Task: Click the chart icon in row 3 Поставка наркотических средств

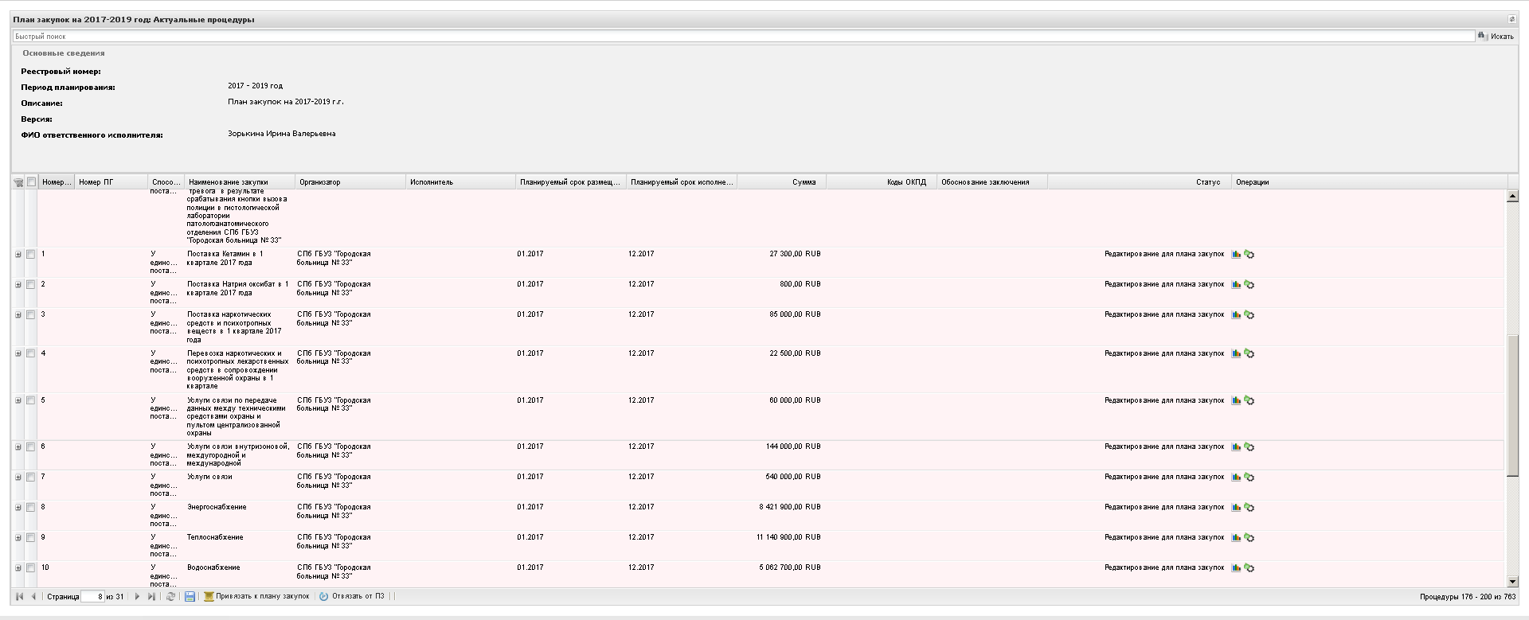Action: click(1236, 315)
